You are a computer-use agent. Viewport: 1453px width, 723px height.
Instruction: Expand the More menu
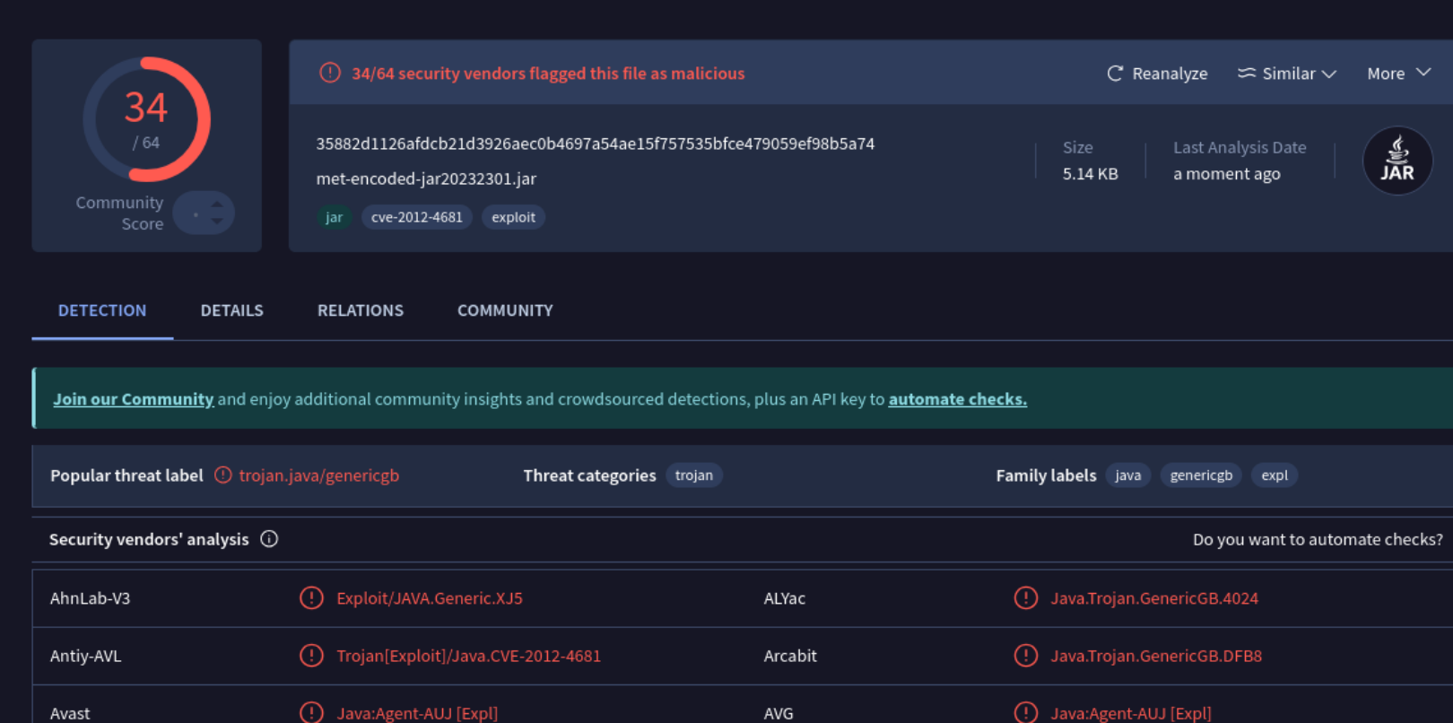(1398, 74)
